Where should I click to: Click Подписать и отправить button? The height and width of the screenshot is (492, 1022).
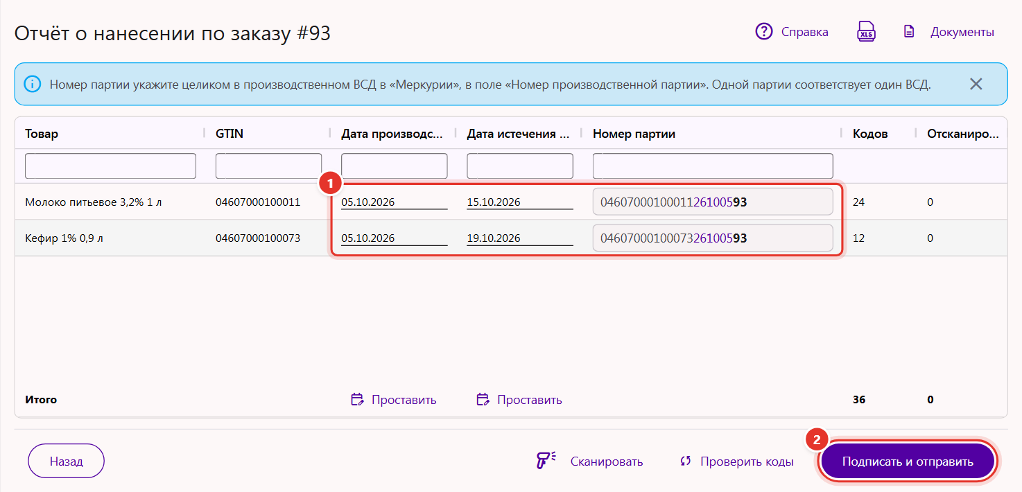908,462
